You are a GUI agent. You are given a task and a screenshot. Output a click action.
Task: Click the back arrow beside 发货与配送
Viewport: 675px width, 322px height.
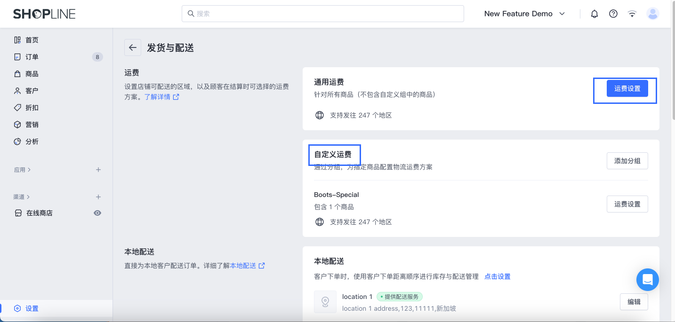click(x=132, y=47)
